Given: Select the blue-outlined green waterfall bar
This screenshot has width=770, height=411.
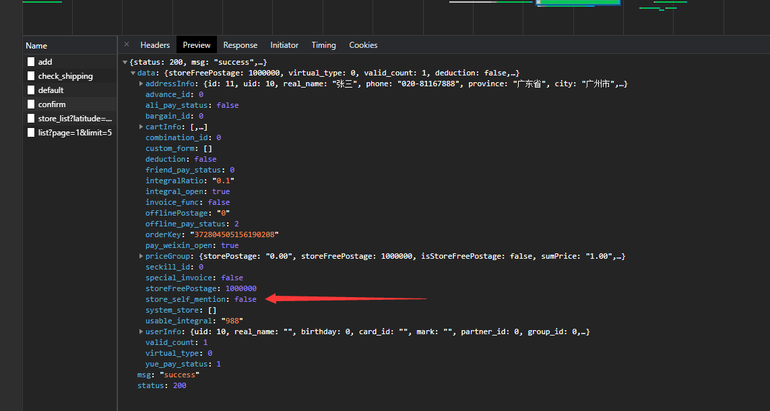Looking at the screenshot, I should pos(578,3).
